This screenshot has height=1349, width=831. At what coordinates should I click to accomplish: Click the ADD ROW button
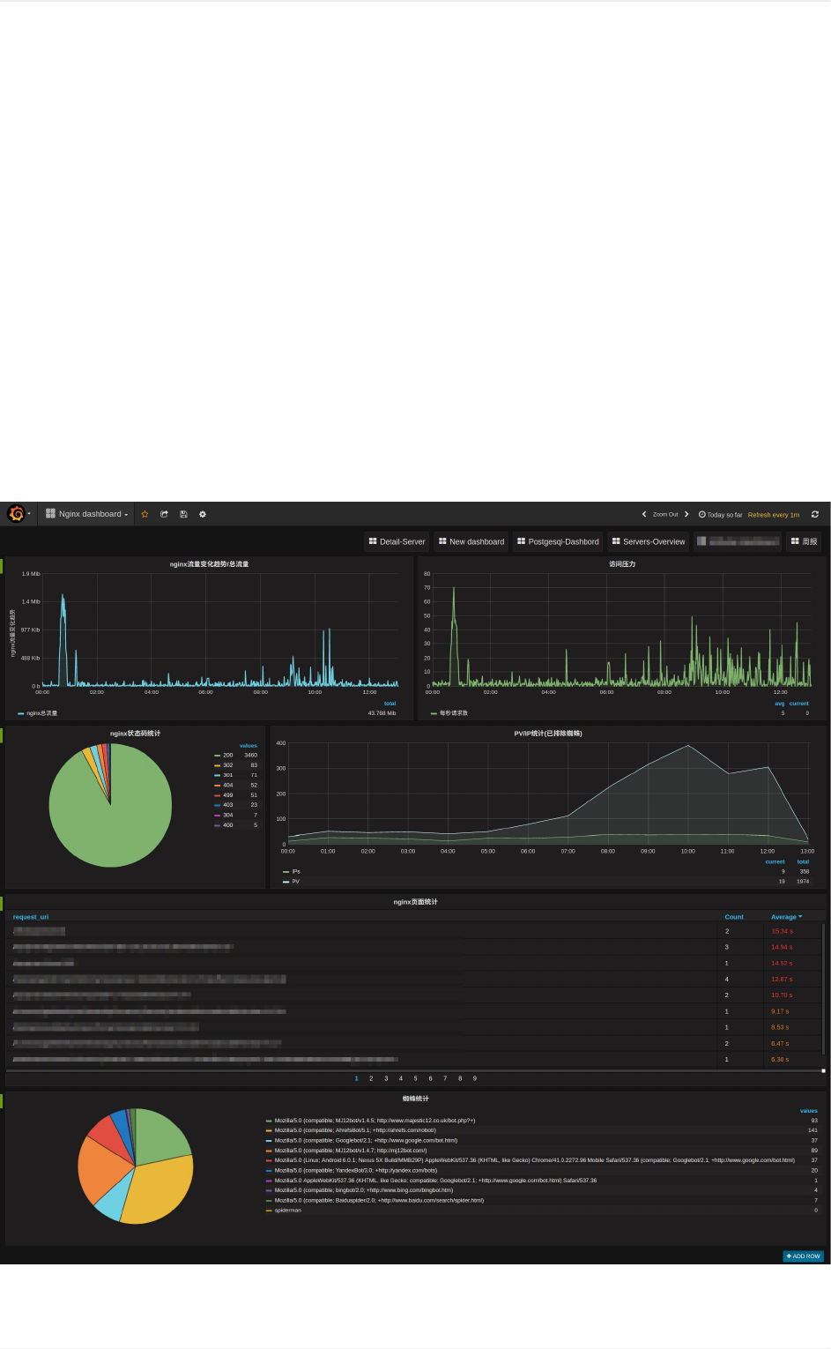(803, 1256)
